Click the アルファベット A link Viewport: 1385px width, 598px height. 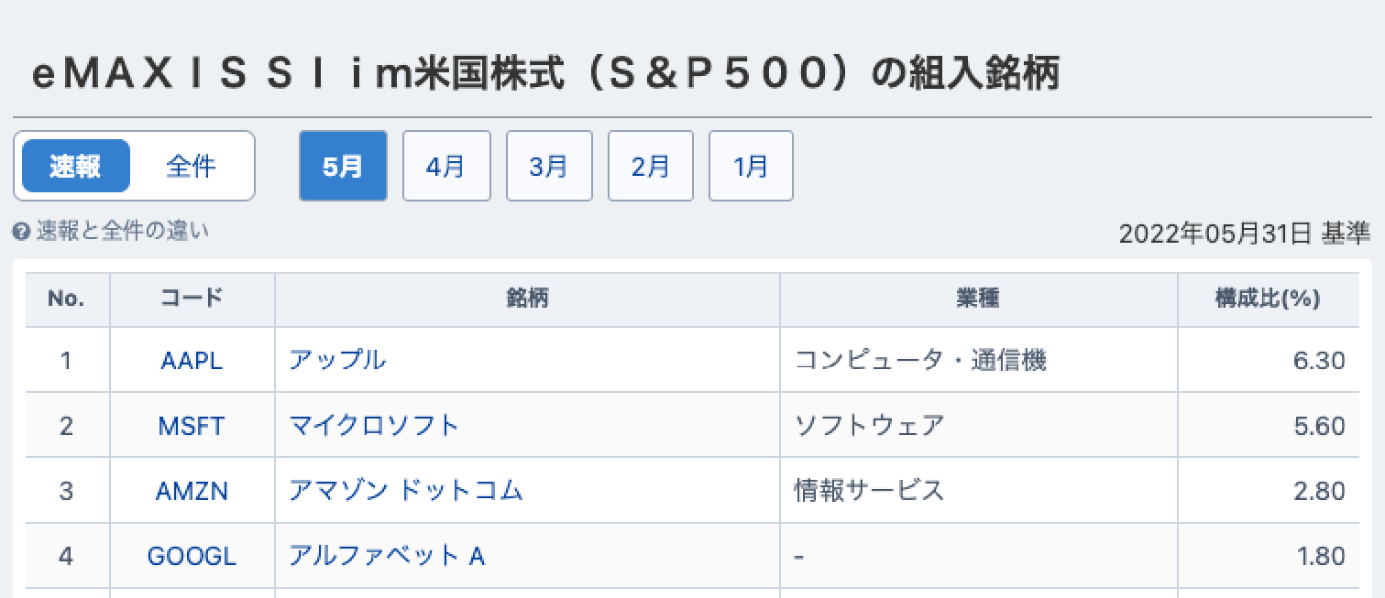click(x=387, y=556)
